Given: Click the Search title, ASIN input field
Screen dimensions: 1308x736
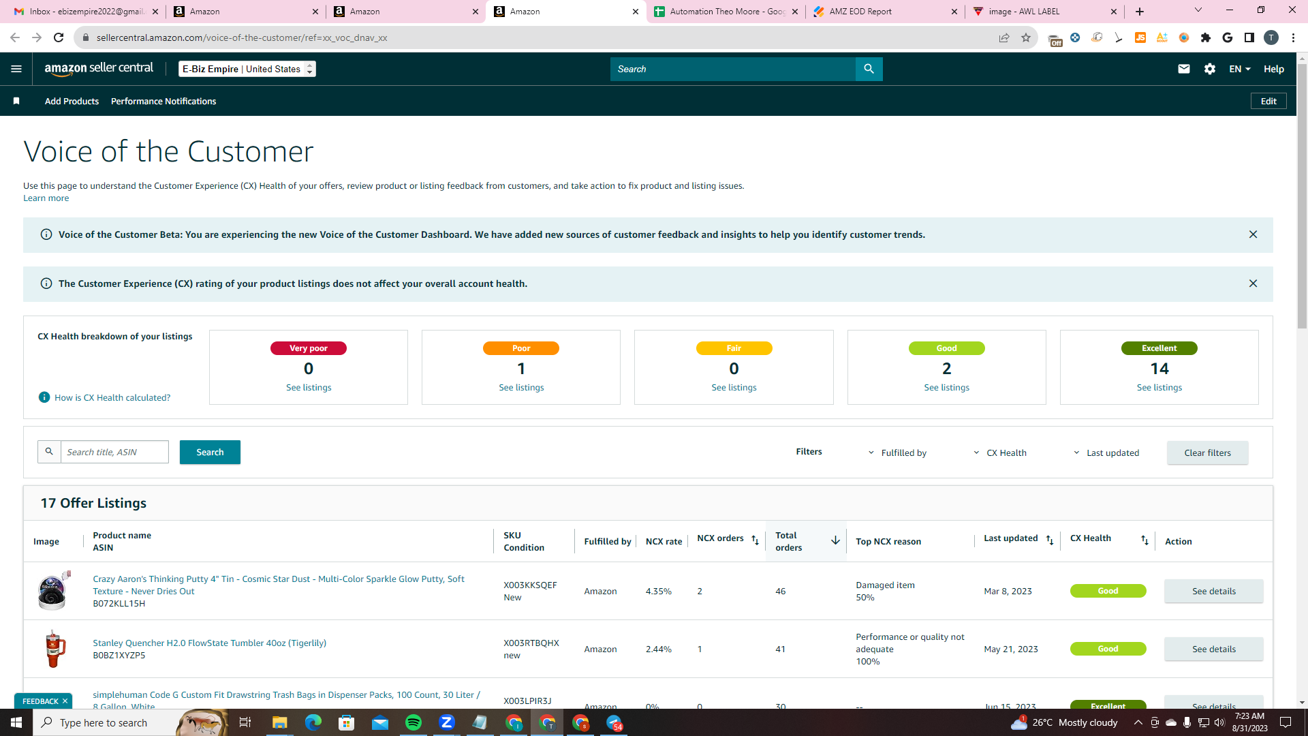Looking at the screenshot, I should [x=114, y=452].
